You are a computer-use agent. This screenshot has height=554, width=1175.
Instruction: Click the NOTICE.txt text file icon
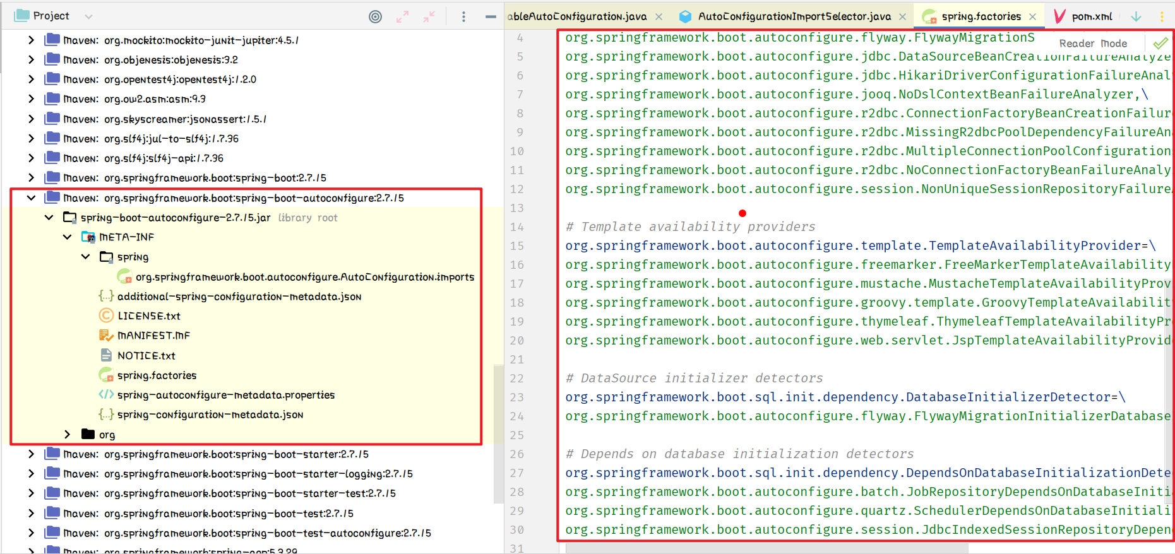click(106, 355)
